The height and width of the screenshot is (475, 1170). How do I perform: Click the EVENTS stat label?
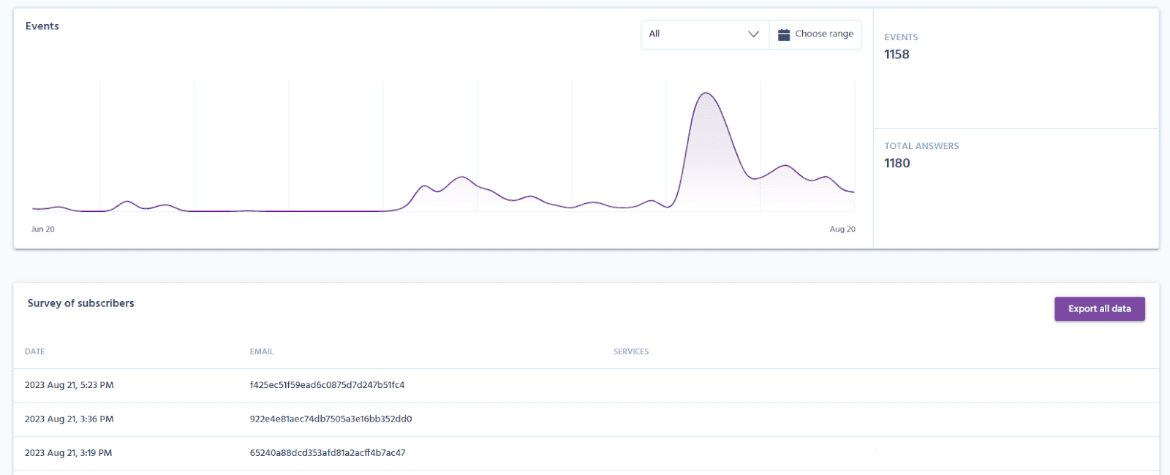pyautogui.click(x=901, y=37)
